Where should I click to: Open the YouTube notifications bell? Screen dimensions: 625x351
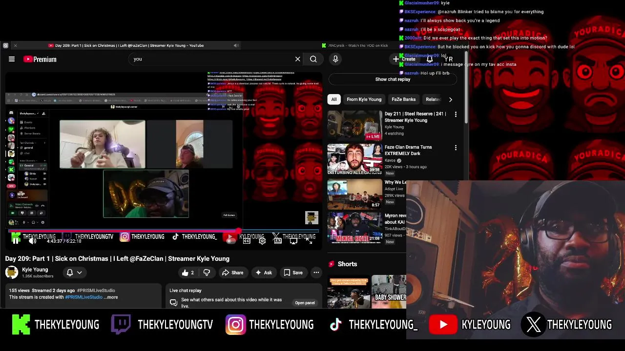coord(430,59)
